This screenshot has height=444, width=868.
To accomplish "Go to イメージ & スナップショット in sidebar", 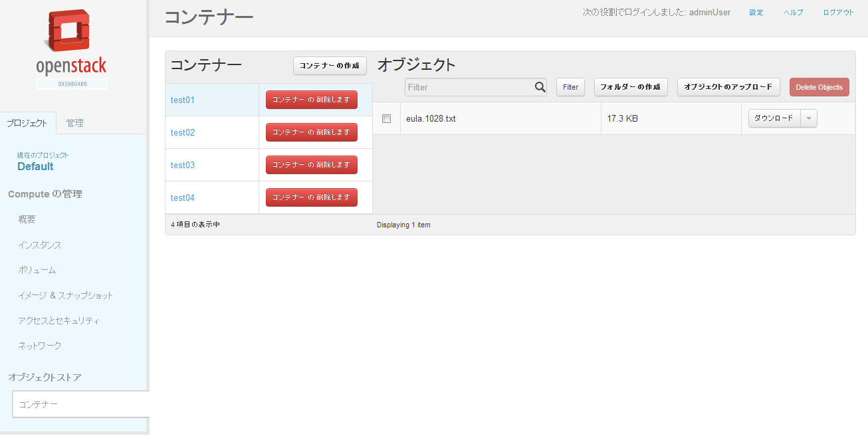I will [x=66, y=295].
